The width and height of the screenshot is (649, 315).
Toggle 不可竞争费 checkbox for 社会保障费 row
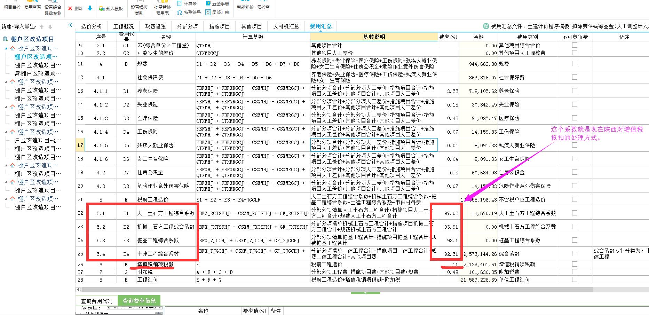[x=575, y=77]
